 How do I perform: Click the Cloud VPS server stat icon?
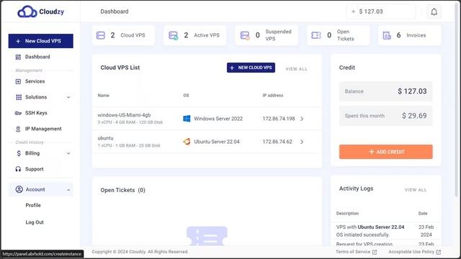pyautogui.click(x=101, y=35)
